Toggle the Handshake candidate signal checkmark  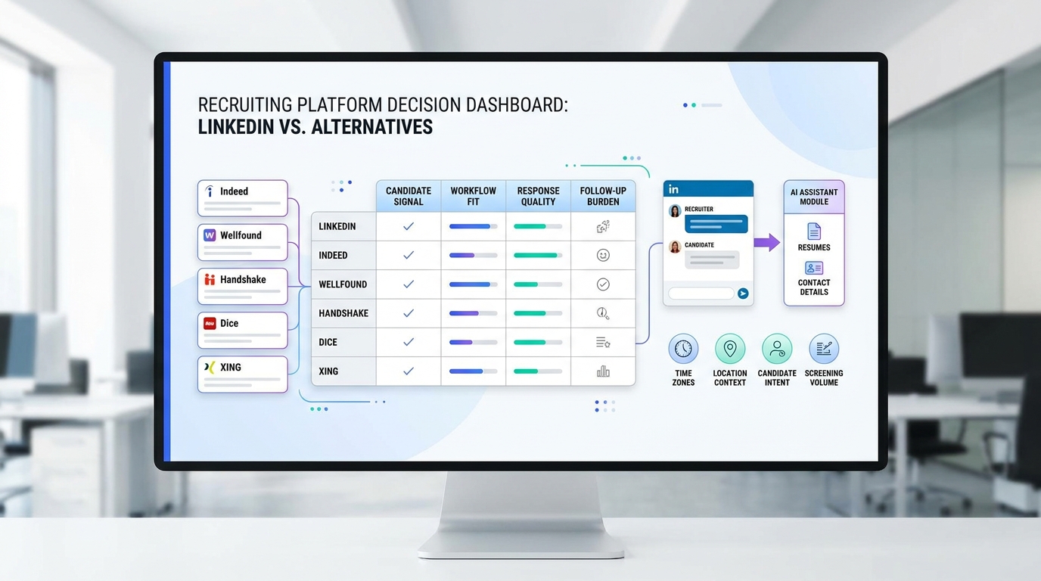(x=409, y=313)
